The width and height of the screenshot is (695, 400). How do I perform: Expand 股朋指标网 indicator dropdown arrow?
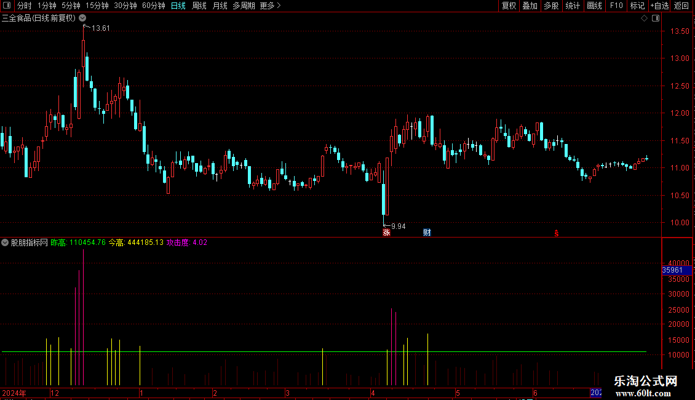[5, 242]
